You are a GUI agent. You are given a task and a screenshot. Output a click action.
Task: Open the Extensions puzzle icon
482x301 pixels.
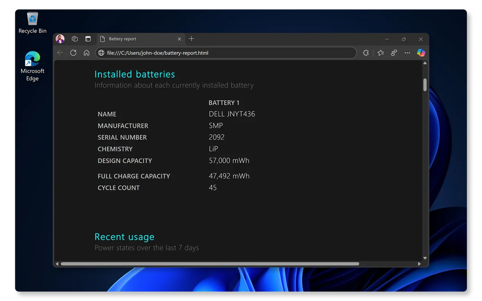pos(366,53)
